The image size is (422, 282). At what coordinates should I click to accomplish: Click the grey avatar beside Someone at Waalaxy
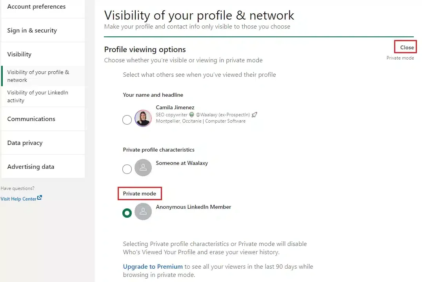(143, 168)
